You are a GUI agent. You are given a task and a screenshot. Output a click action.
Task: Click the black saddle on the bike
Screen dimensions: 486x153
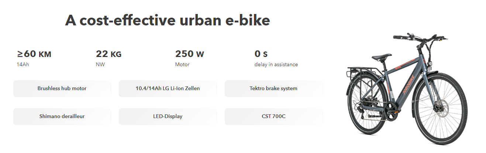pyautogui.click(x=381, y=57)
